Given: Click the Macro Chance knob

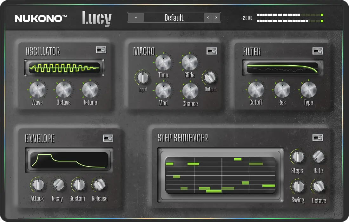Looking at the screenshot, I should click(190, 91).
